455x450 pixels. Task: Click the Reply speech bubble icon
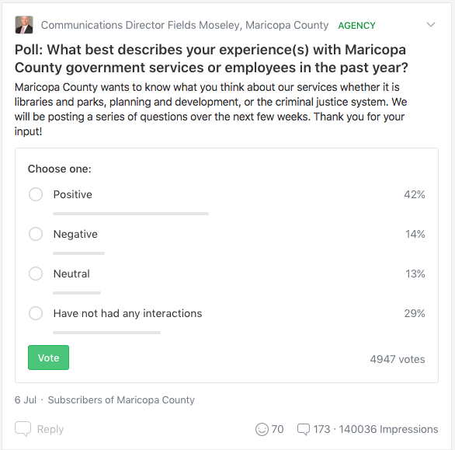coord(23,429)
